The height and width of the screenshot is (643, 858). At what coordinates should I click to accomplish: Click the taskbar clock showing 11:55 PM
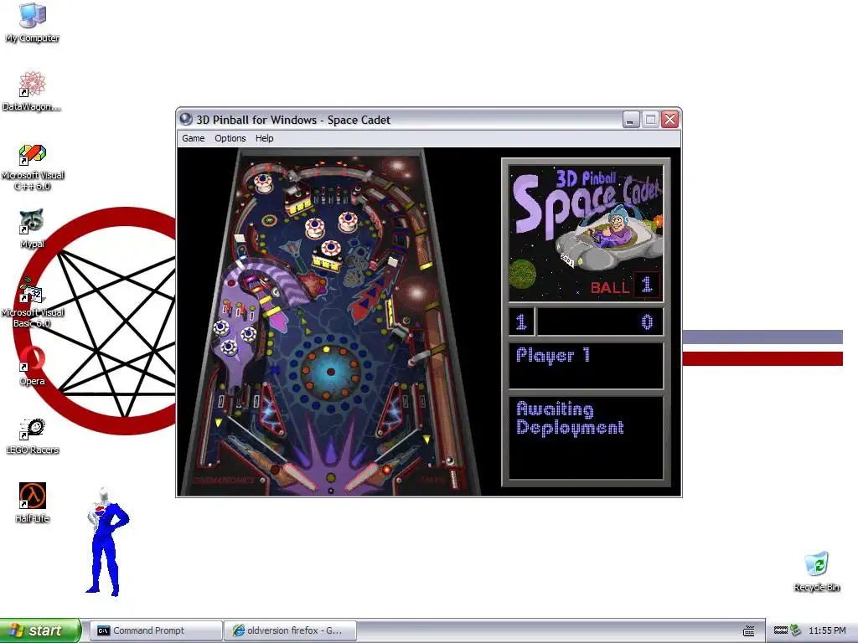click(x=827, y=630)
